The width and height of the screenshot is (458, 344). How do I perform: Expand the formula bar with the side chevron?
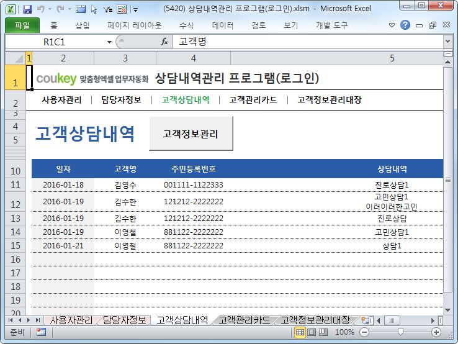(447, 42)
